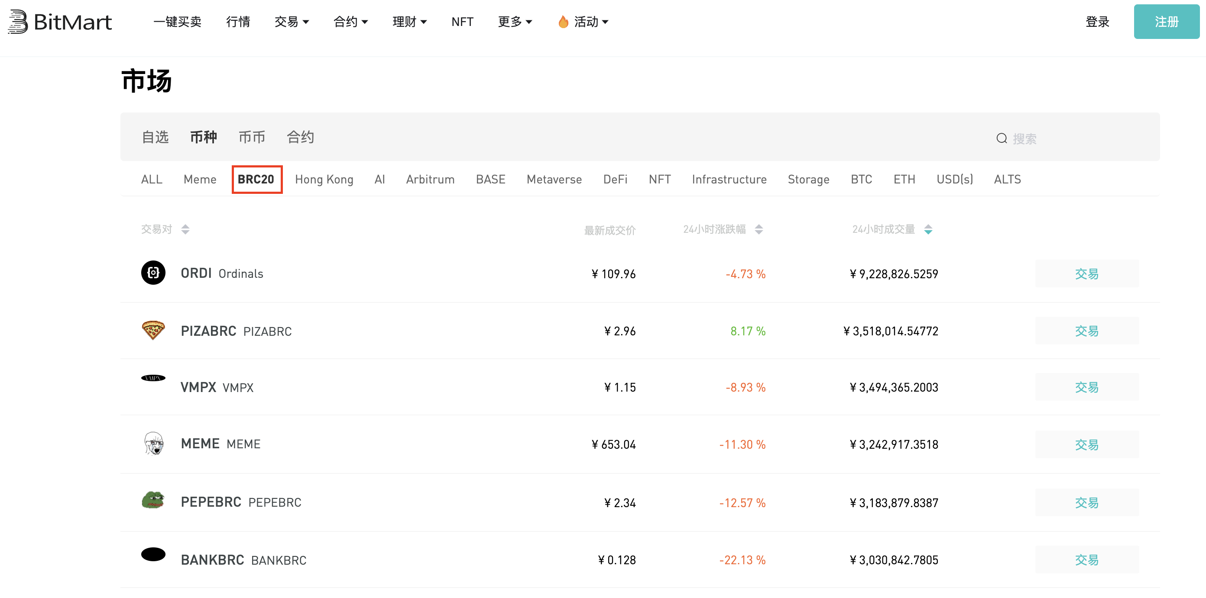Click the search magnifier icon
The image size is (1206, 598).
pos(1002,138)
